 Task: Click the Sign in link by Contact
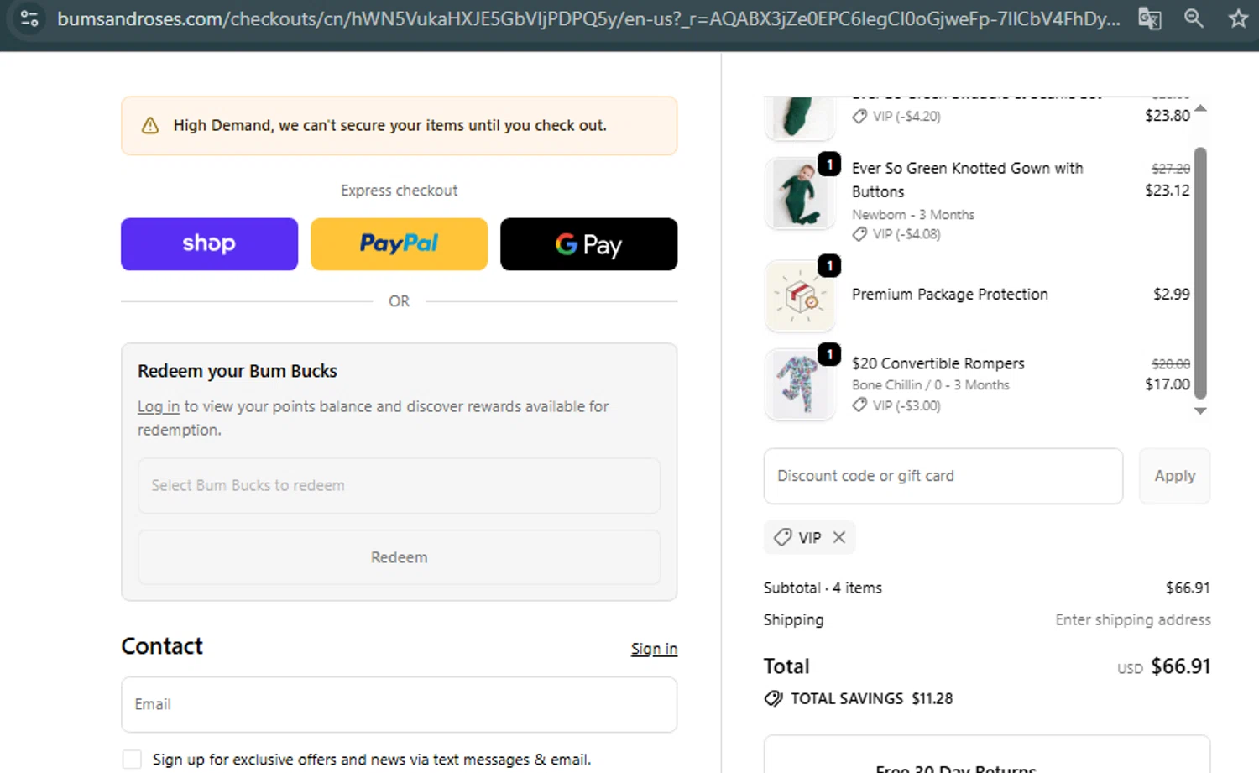click(x=654, y=649)
